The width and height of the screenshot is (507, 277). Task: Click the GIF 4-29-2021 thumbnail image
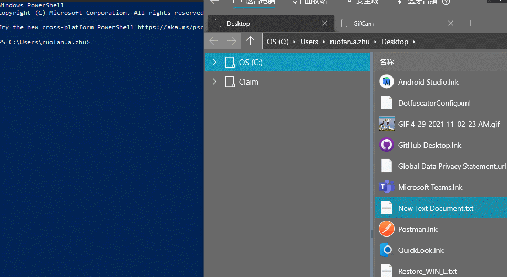click(386, 124)
